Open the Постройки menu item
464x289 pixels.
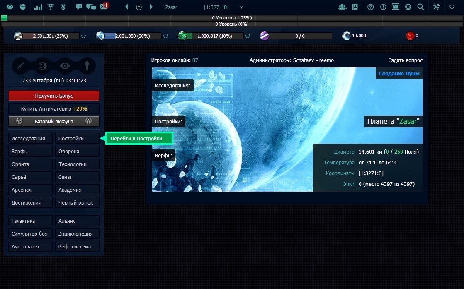pos(77,139)
